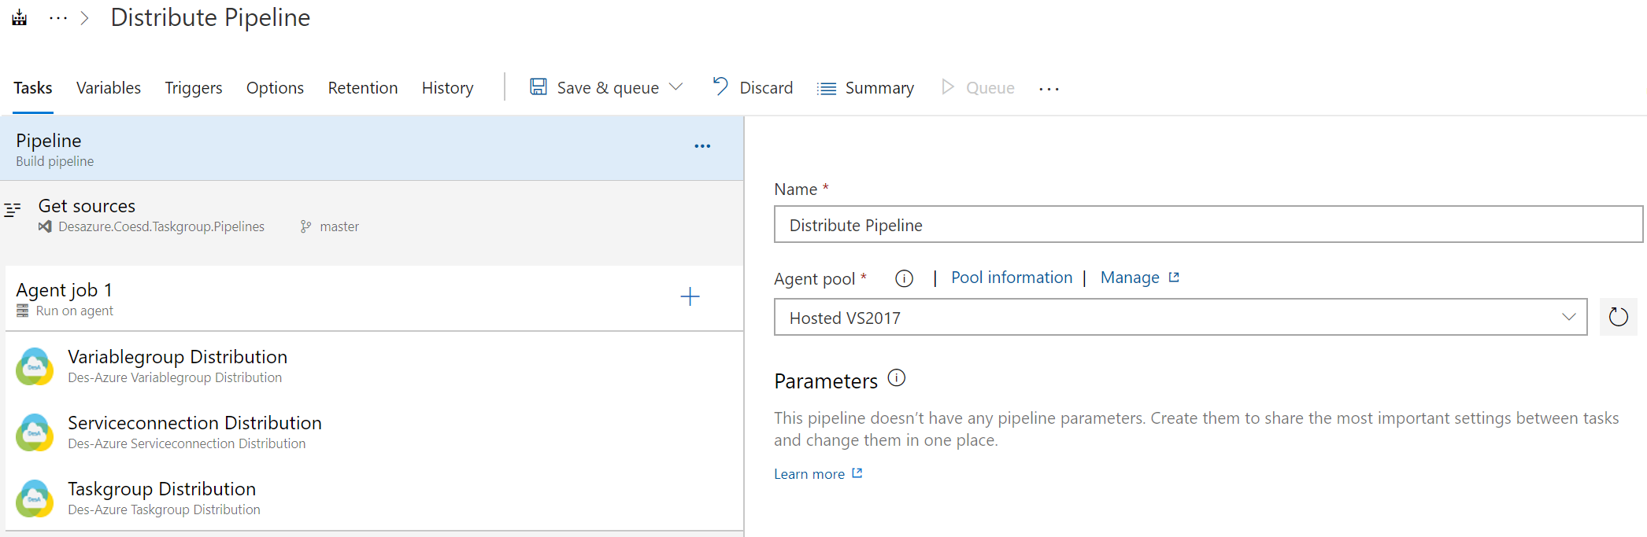Viewport: 1647px width, 537px height.
Task: Click the breadcrumb chevron separator
Action: point(84,17)
